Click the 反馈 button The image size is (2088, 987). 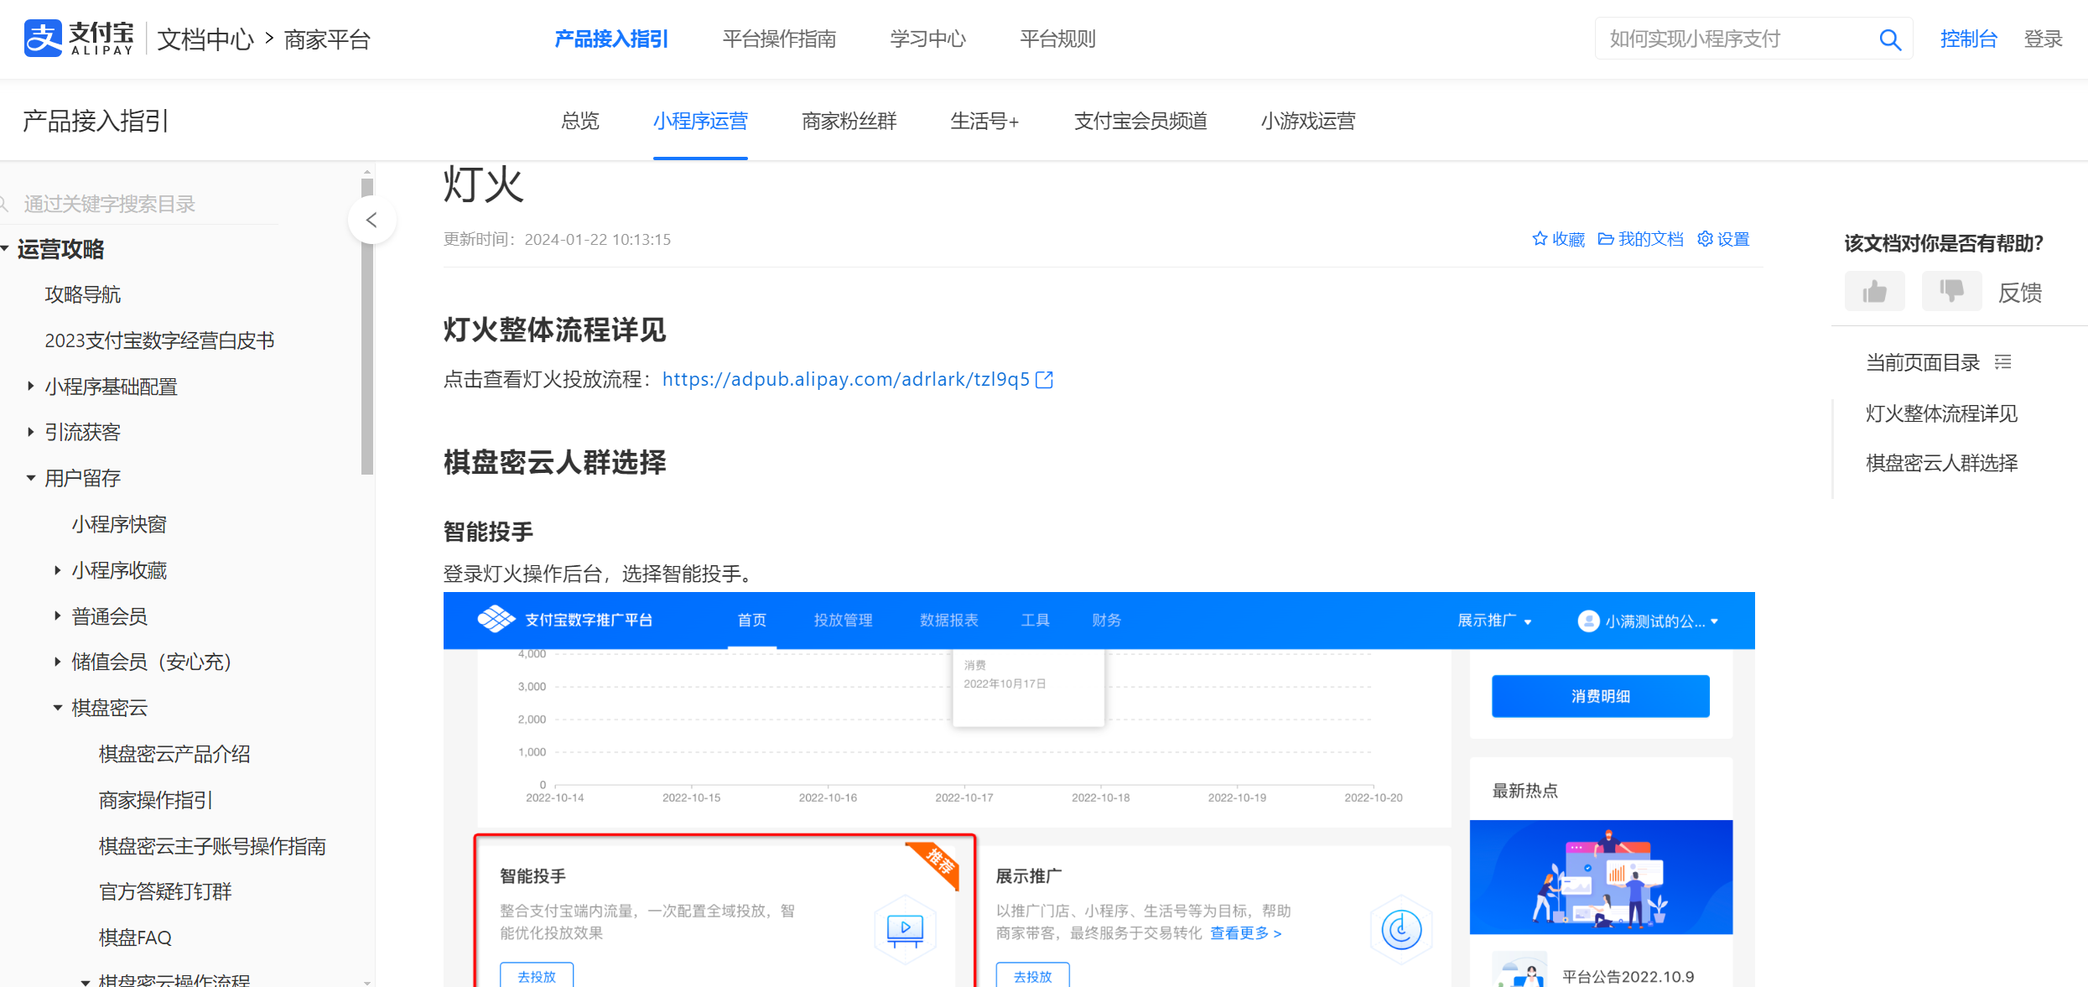pos(2019,293)
